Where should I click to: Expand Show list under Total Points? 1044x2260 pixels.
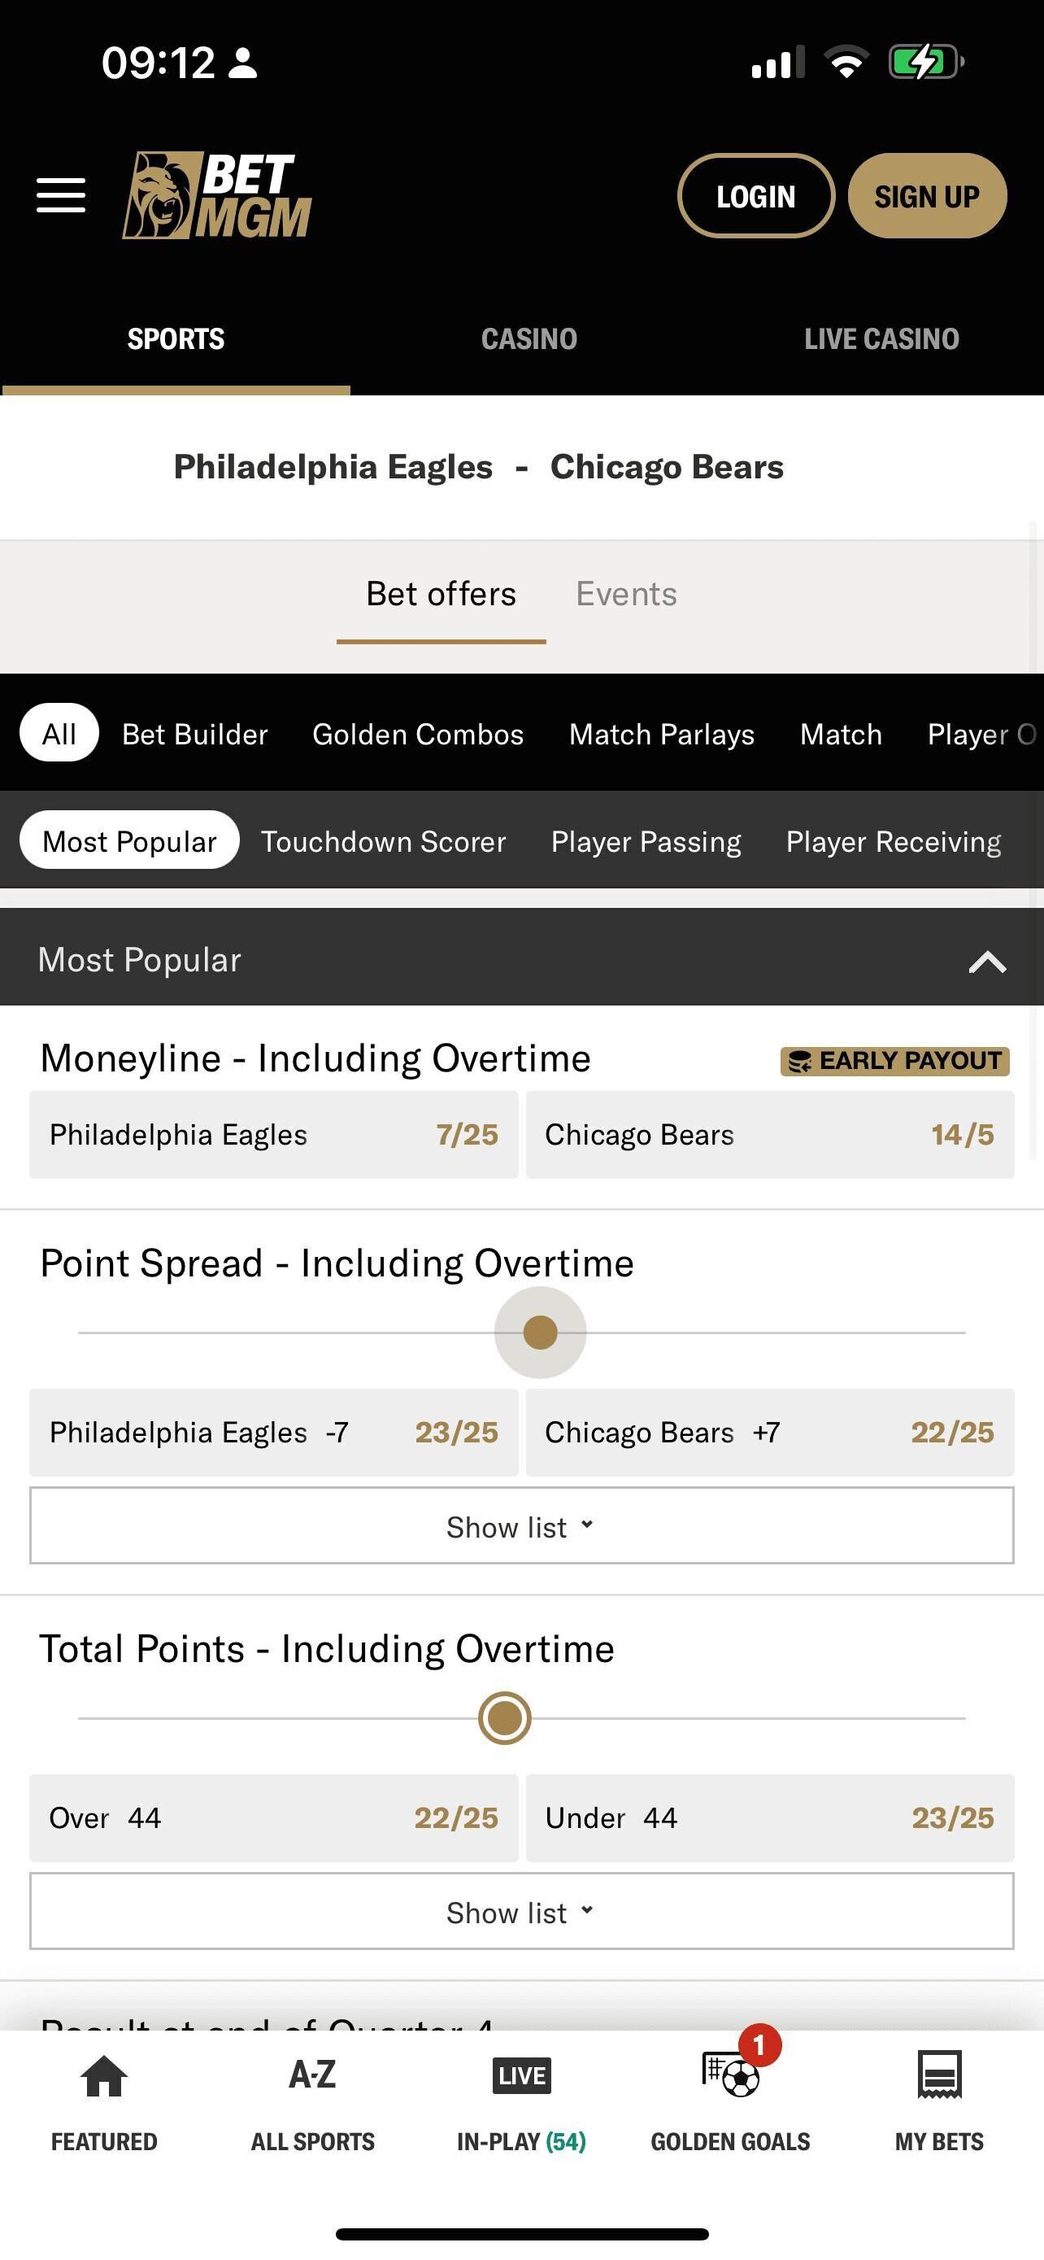tap(521, 1912)
